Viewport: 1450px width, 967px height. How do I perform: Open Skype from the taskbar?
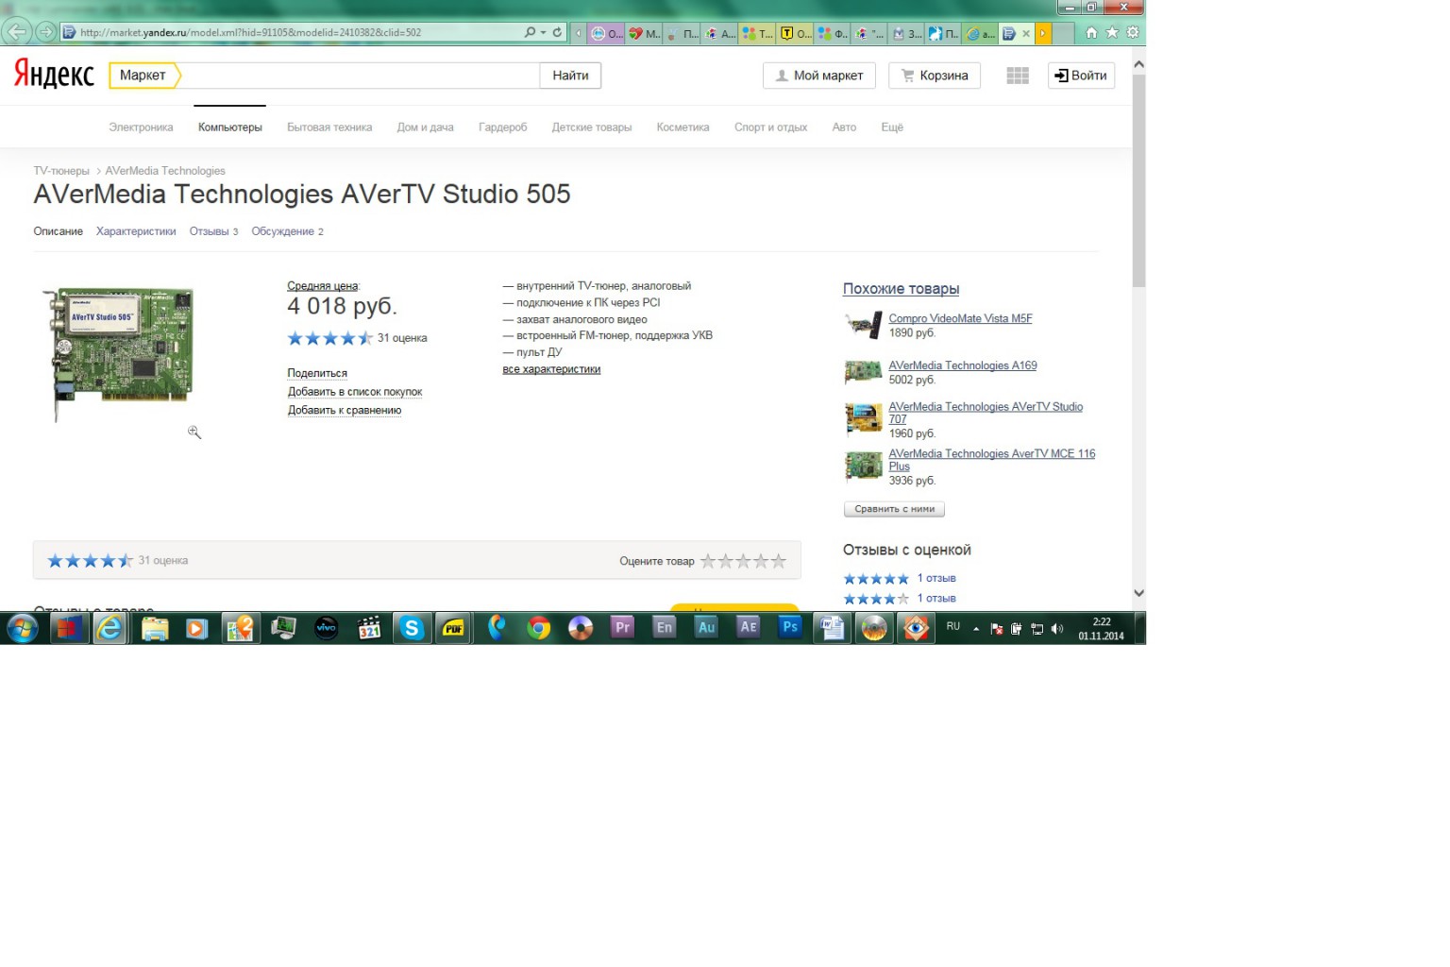[x=412, y=628]
